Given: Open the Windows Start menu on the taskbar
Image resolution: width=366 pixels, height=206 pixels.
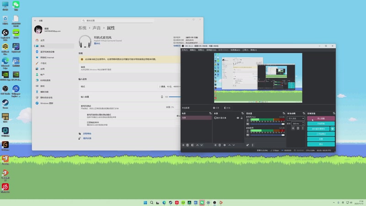Looking at the screenshot, I should click(x=145, y=202).
